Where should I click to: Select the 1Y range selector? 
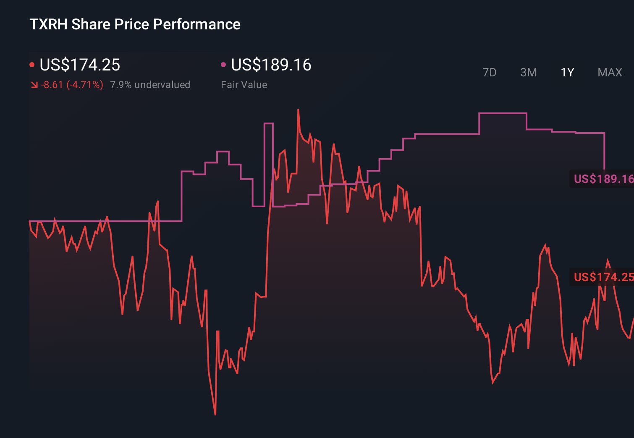567,73
